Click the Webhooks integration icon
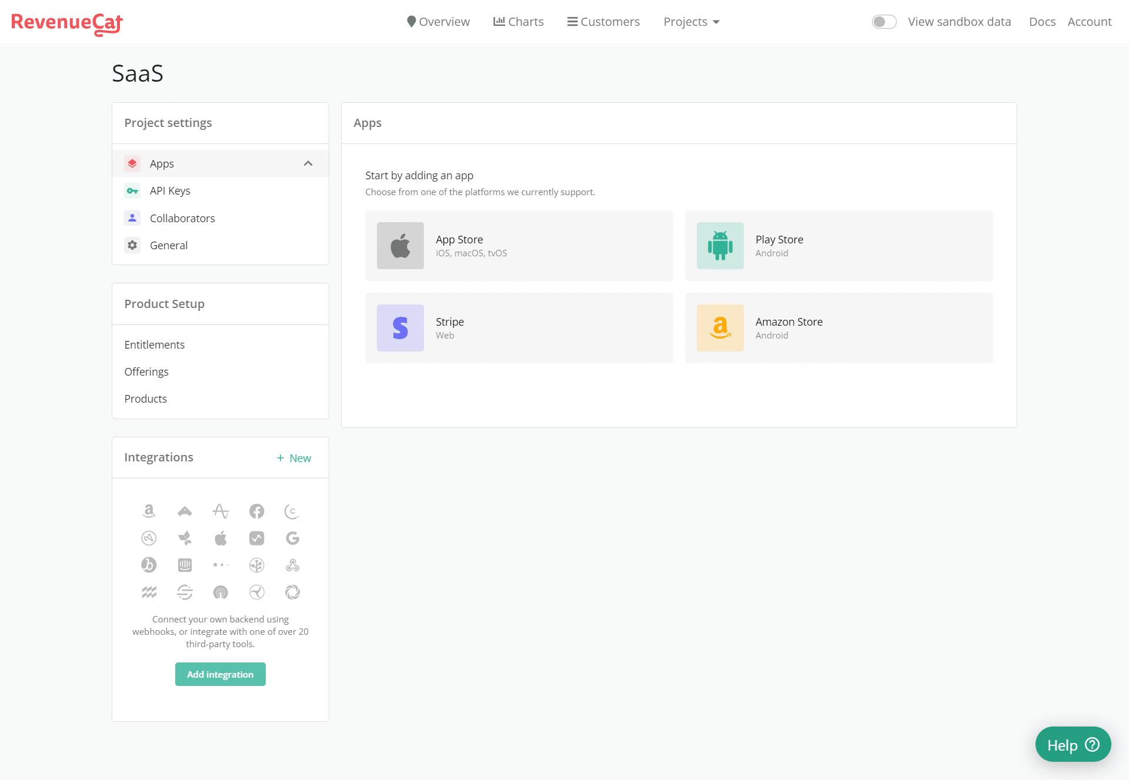The height and width of the screenshot is (780, 1129). pos(292,565)
